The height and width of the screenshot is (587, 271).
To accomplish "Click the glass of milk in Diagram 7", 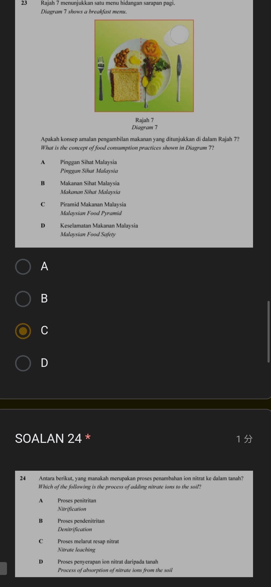I will click(179, 35).
